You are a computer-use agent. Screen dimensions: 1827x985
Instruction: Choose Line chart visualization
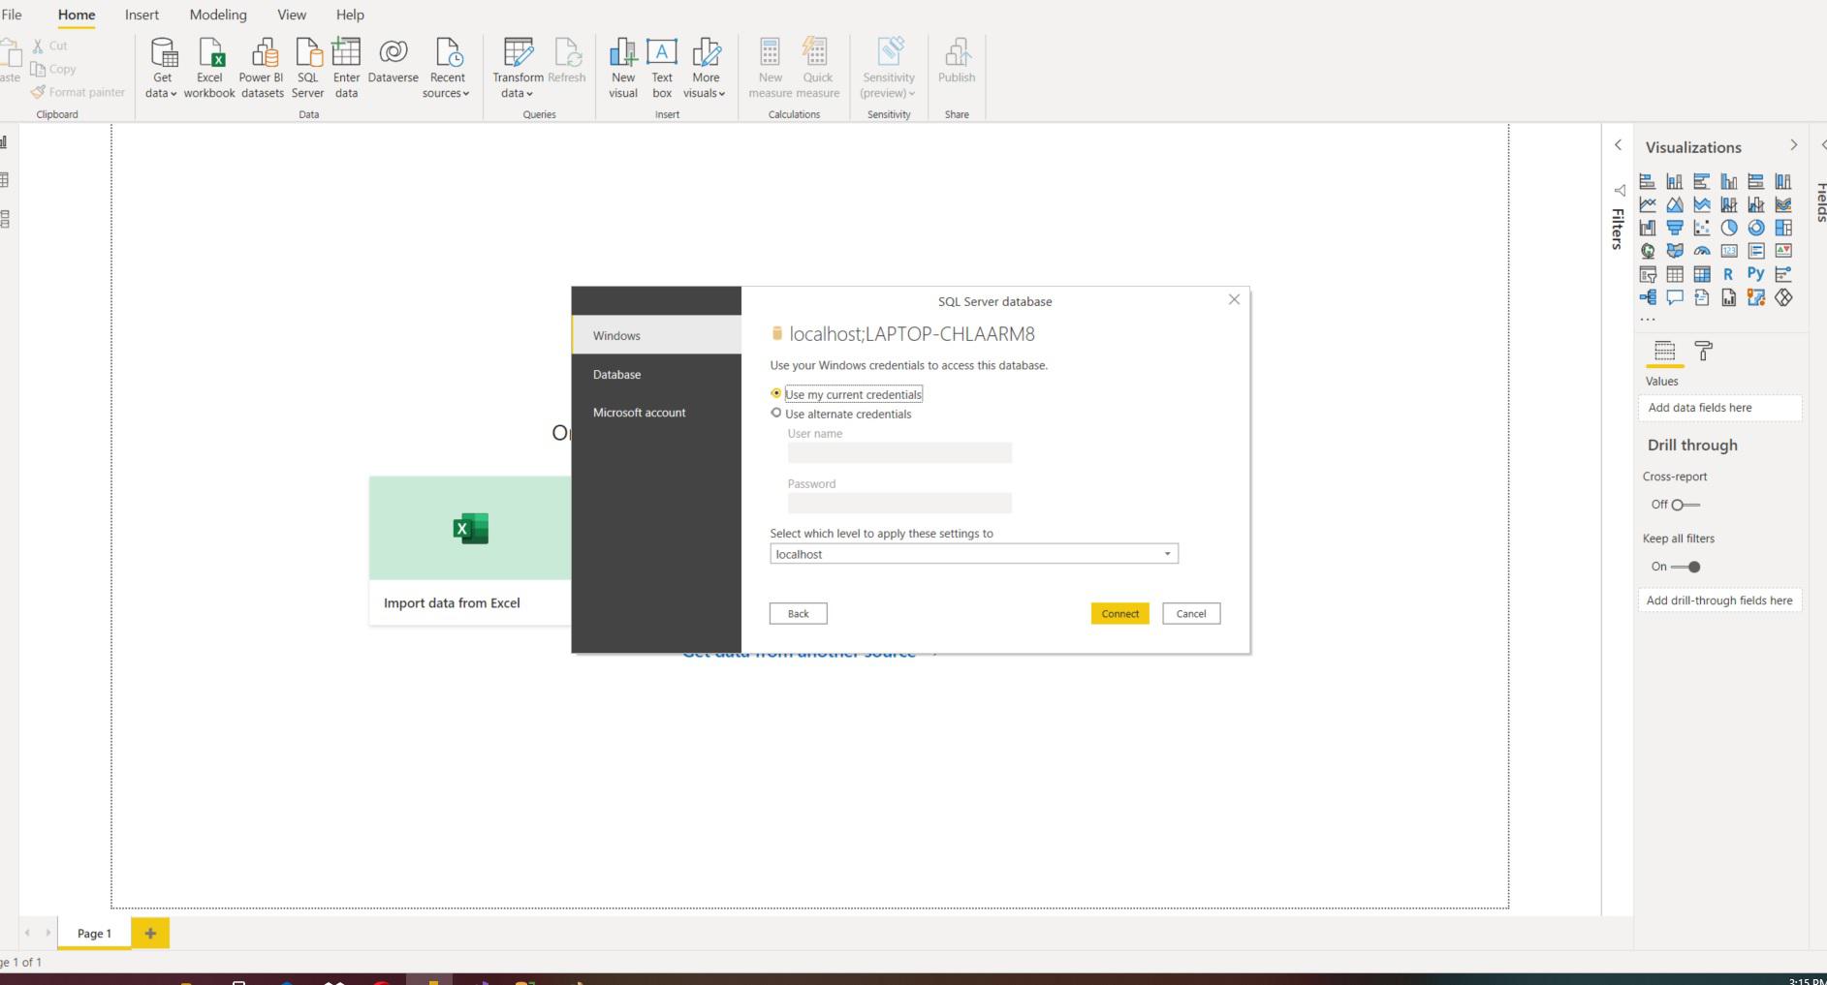pos(1647,204)
